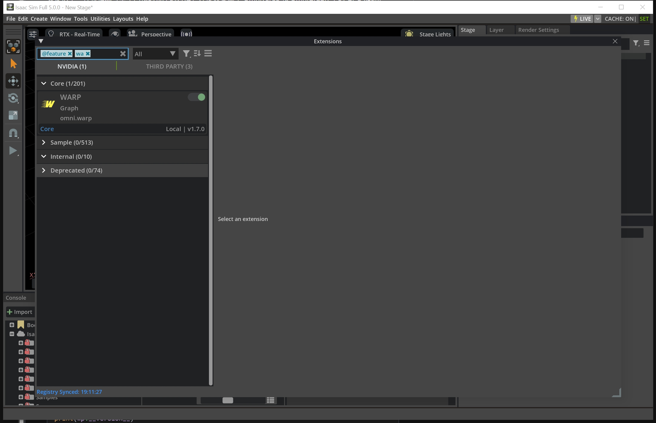Remove the wa tag from the search field
656x423 pixels.
coord(87,54)
